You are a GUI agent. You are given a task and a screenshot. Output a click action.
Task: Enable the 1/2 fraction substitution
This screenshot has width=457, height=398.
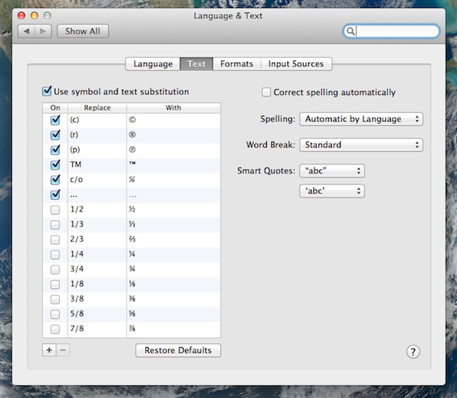pos(55,210)
